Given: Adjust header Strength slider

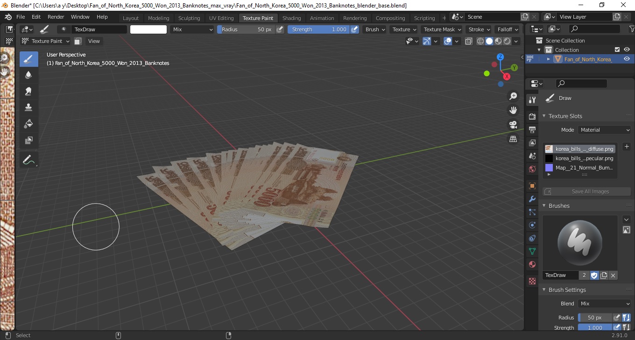Looking at the screenshot, I should click(318, 29).
